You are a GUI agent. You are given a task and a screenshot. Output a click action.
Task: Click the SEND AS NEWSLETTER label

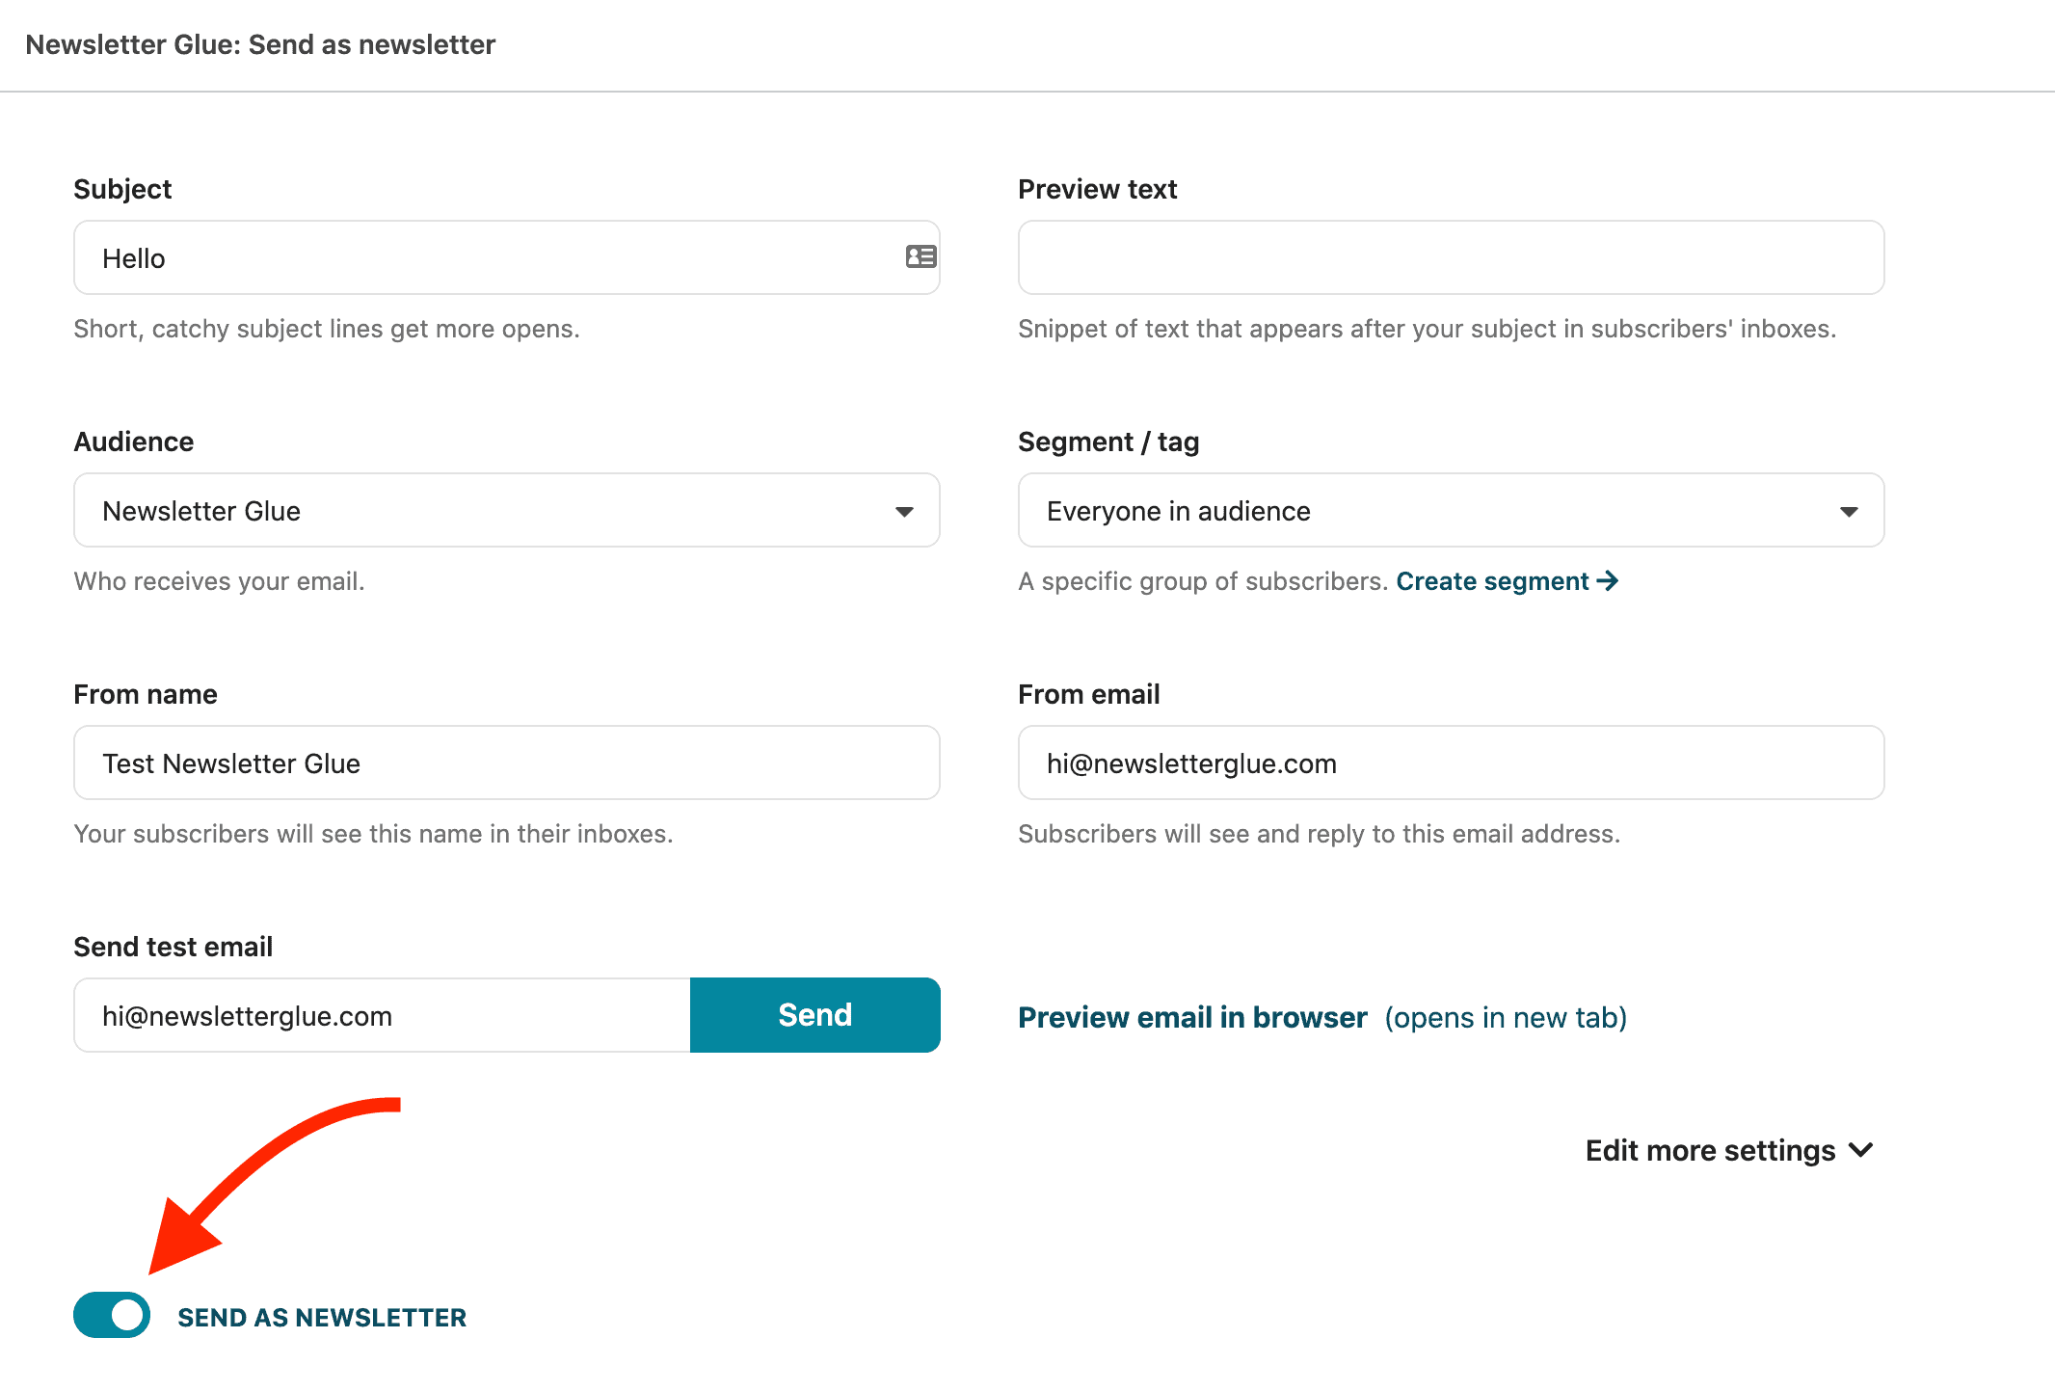pos(322,1317)
